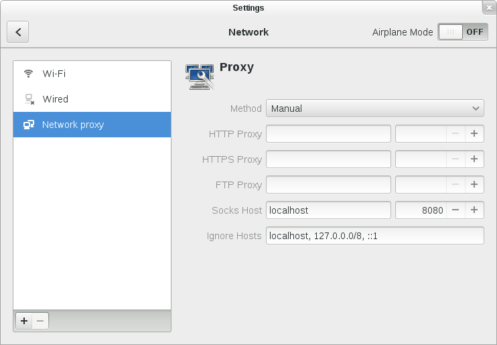Add a new connection with plus button
This screenshot has height=345, width=497.
click(24, 321)
